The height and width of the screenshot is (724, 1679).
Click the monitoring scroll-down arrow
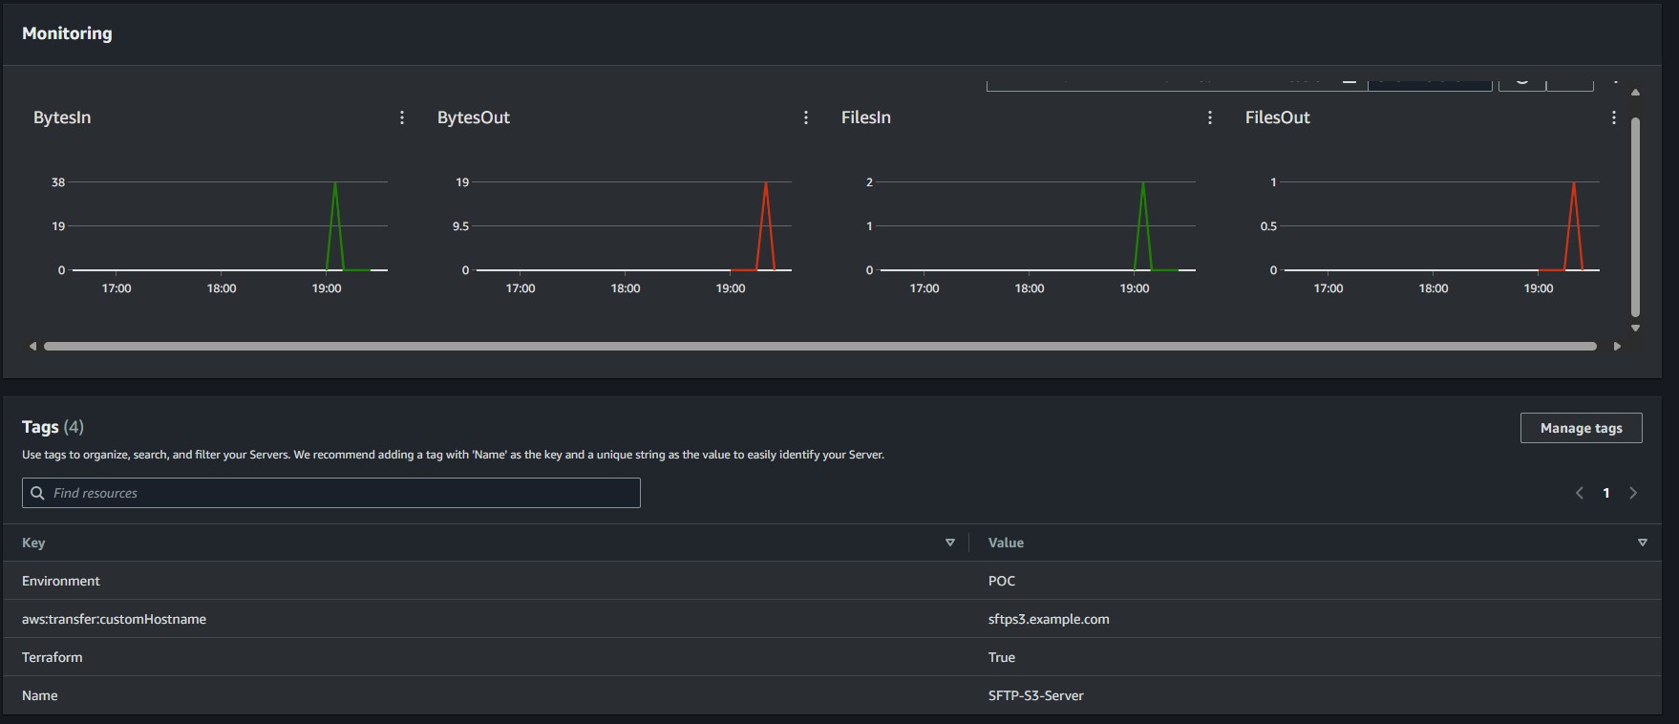click(x=1635, y=328)
